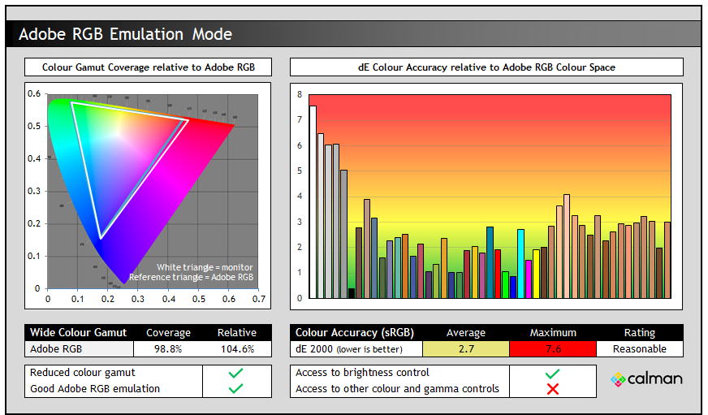Click the 98.8% Coverage value
Viewport: 708px width, 415px height.
coord(168,348)
